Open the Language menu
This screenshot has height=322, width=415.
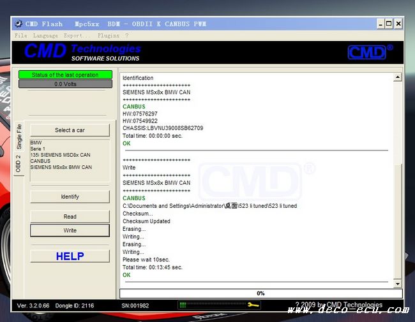(45, 36)
